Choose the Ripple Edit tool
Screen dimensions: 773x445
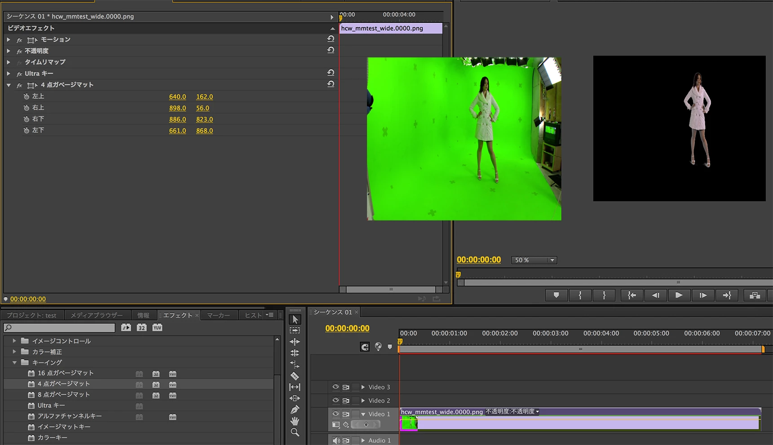[x=295, y=342]
